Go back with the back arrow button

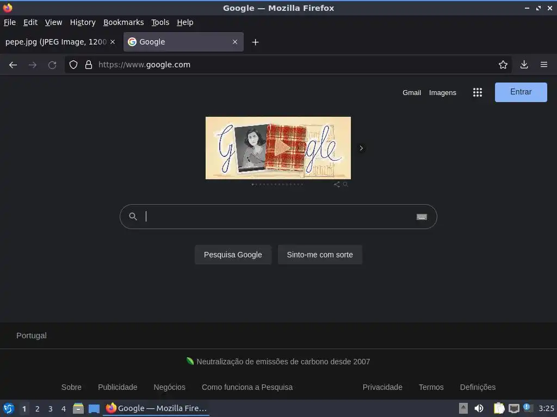13,65
